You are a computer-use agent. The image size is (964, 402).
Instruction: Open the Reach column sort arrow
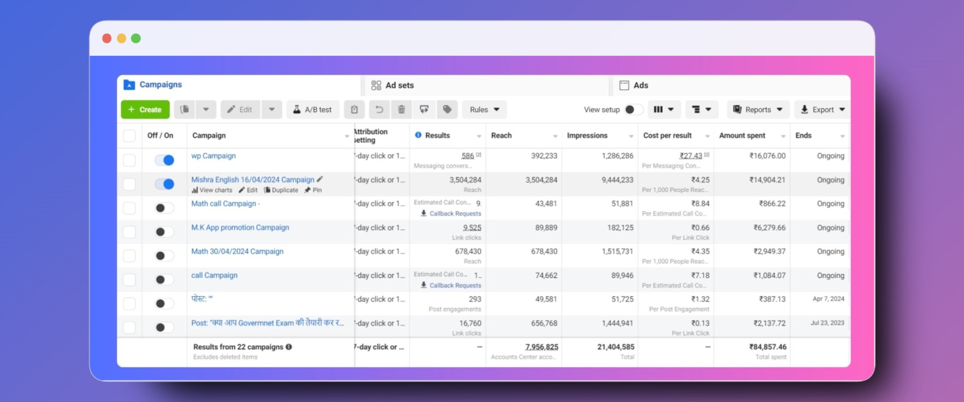pyautogui.click(x=555, y=136)
